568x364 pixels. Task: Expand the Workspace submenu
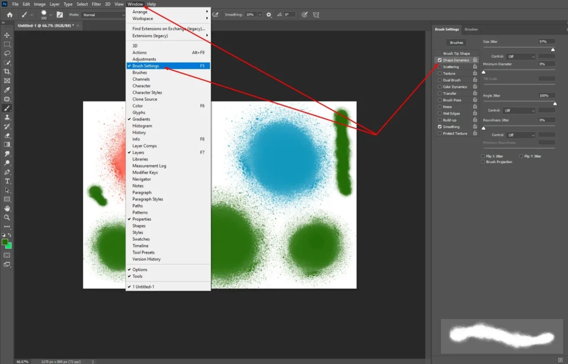click(168, 18)
